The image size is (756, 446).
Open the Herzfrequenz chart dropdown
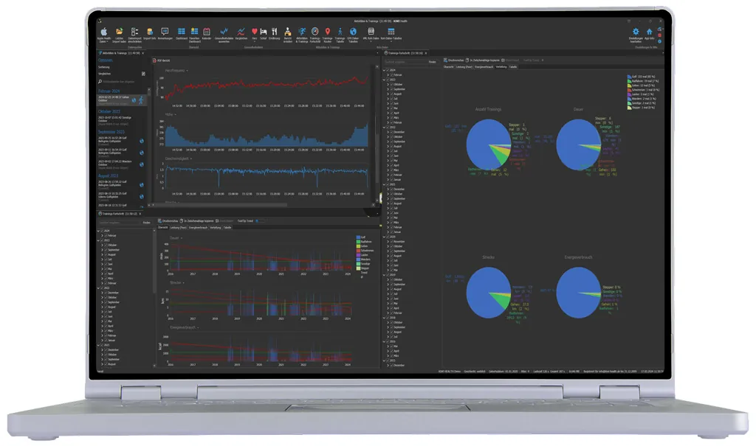pos(188,72)
